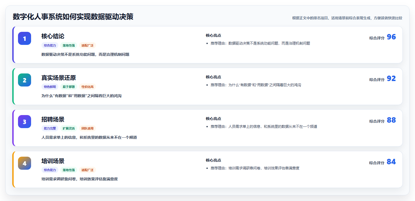Choose the 团队适用 tag
The width and height of the screenshot is (415, 201).
88,128
